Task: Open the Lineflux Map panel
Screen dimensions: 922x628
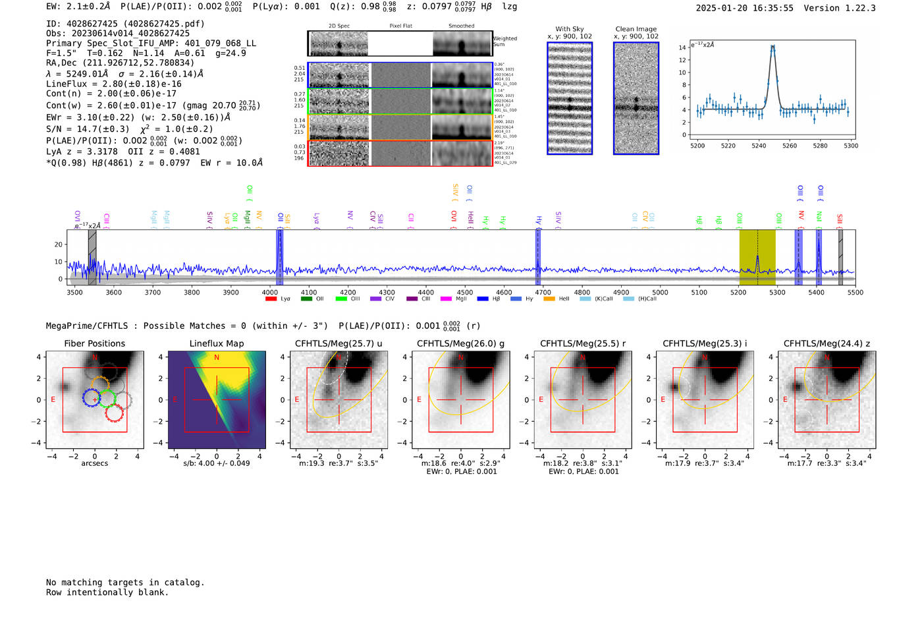Action: 217,400
